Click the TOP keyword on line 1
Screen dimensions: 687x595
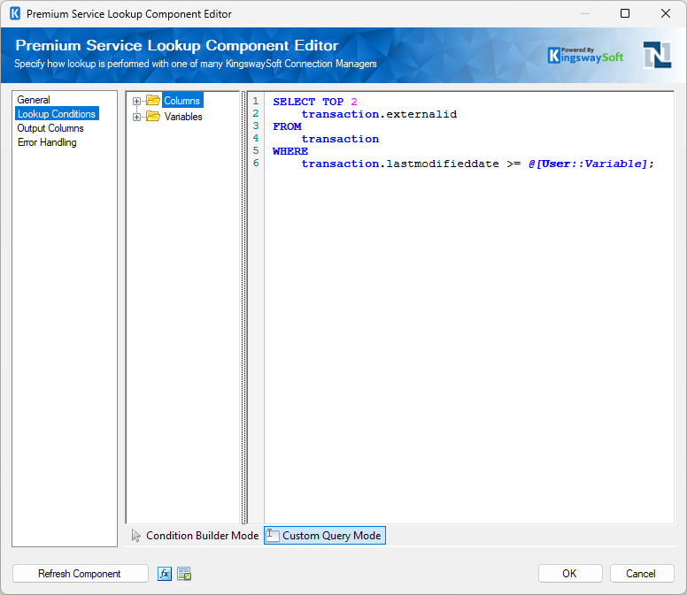(x=333, y=102)
